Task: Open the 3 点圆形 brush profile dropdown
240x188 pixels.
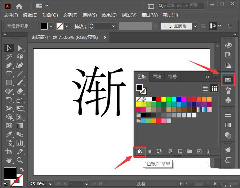Action: (195, 26)
